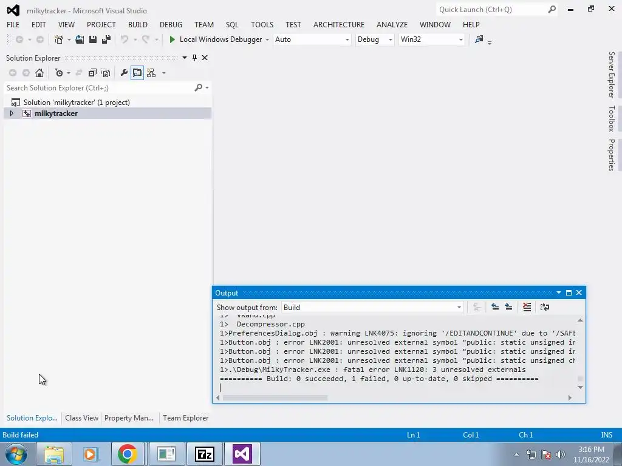This screenshot has width=622, height=466.
Task: Open the PROJECT menu
Action: 101,24
